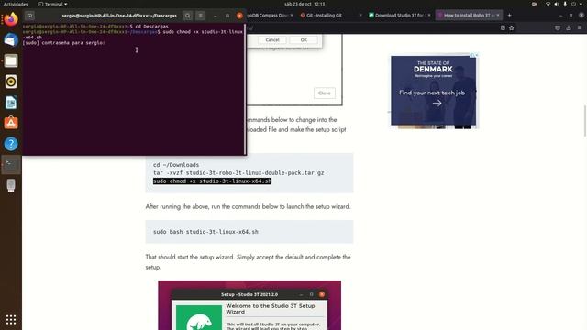587x330 pixels.
Task: Search in the terminal window
Action: pyautogui.click(x=187, y=16)
